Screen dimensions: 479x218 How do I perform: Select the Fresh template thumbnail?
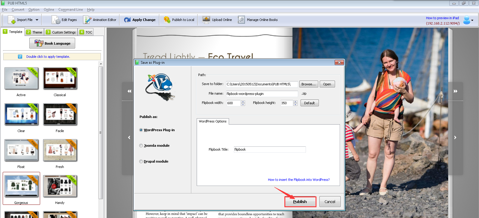tap(60, 150)
